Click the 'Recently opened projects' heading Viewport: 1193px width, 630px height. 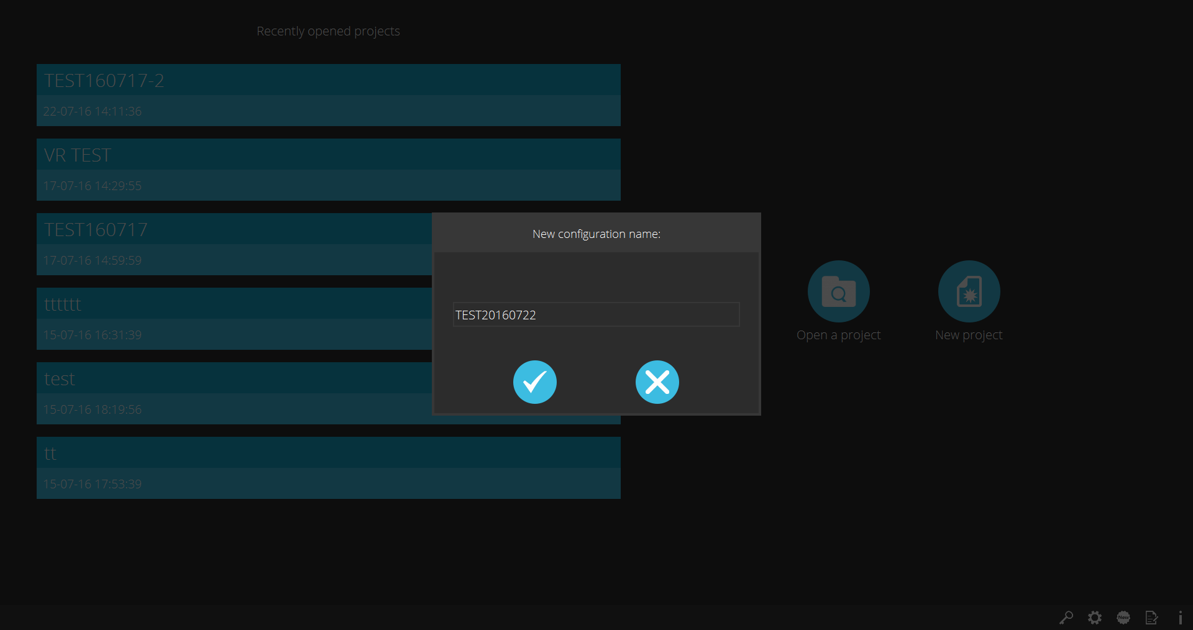tap(328, 31)
